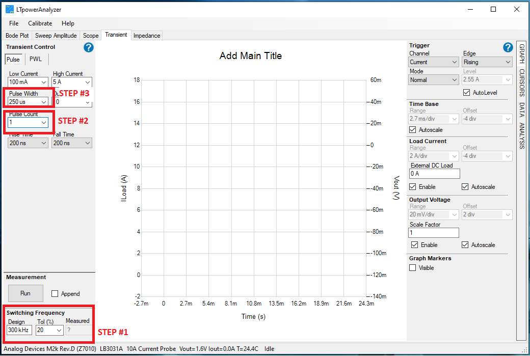Viewport: 530px width, 356px height.
Task: Click the Transient Control help icon
Action: [88, 47]
